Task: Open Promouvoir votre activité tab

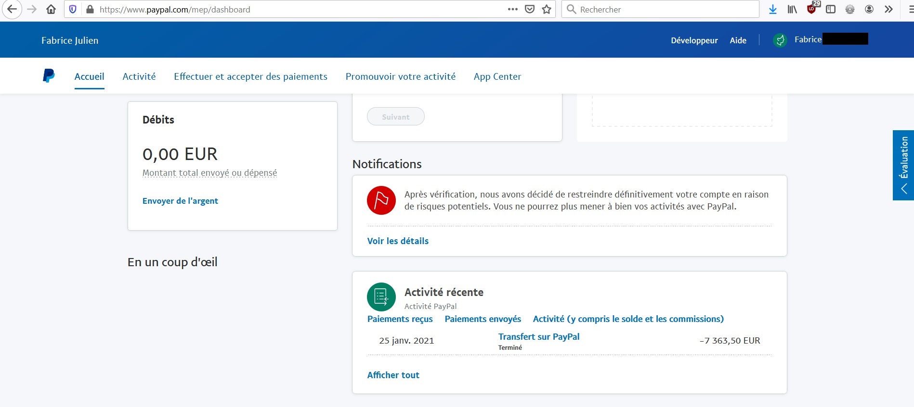Action: click(x=401, y=76)
